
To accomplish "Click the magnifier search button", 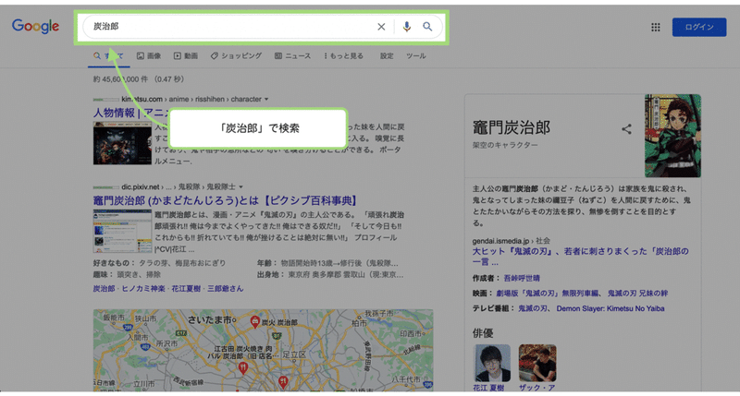I will (x=427, y=27).
